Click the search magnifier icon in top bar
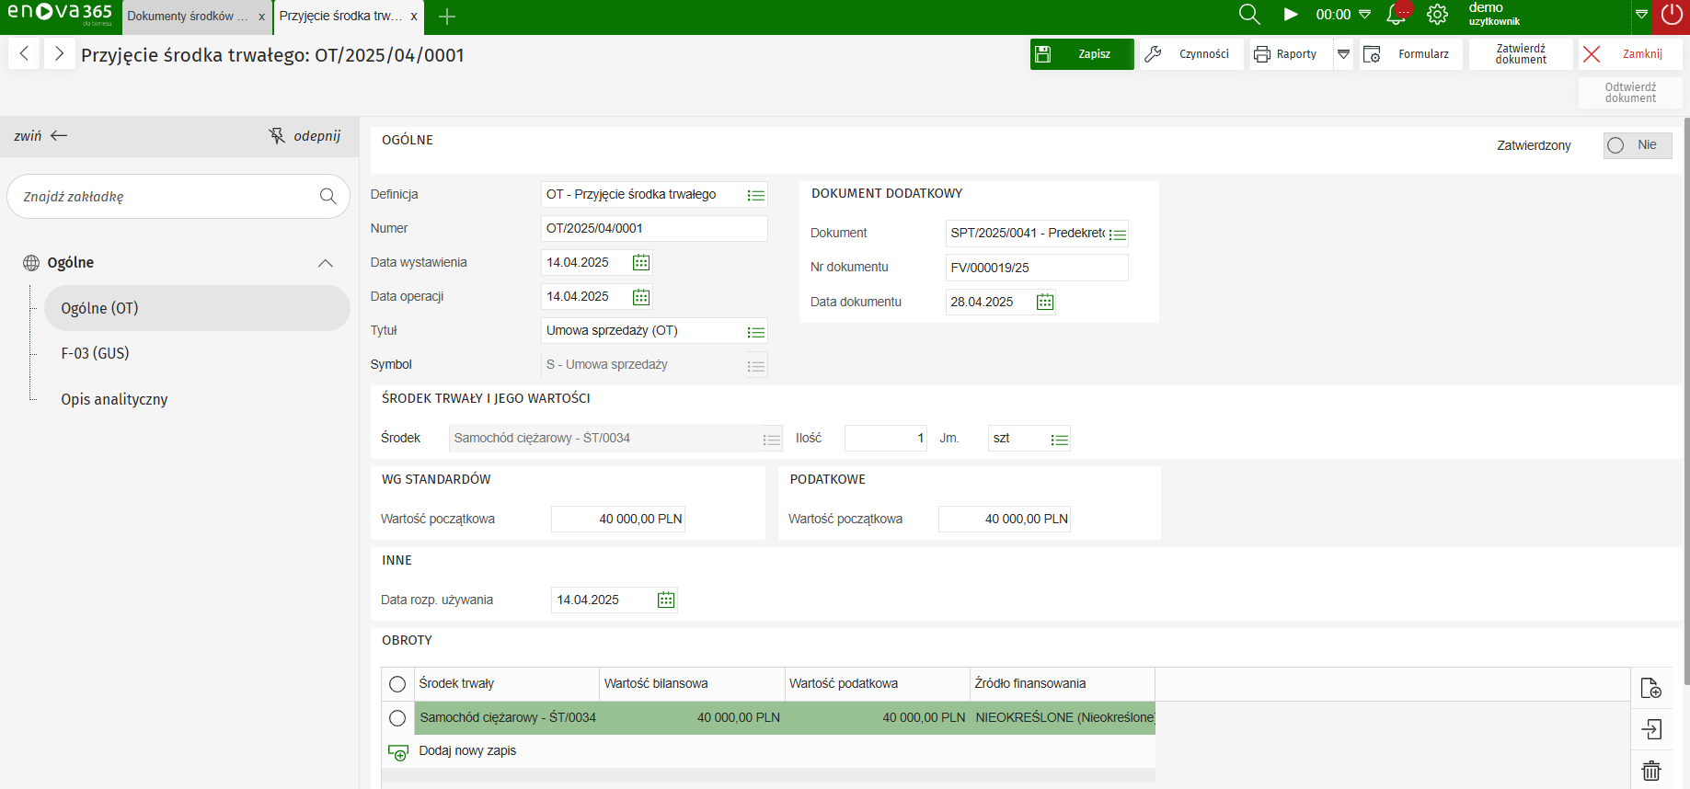 pos(1248,15)
